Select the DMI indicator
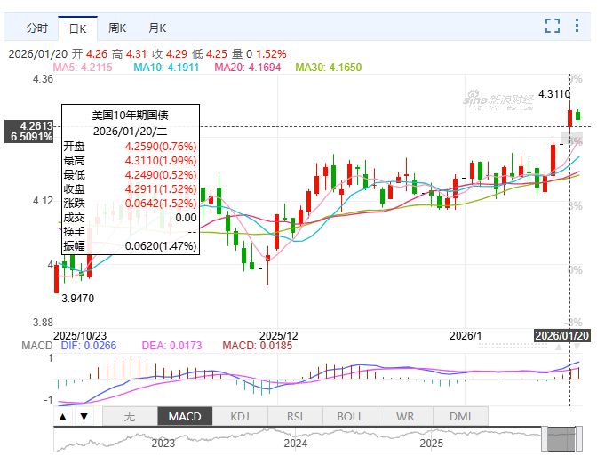The image size is (613, 464). (460, 416)
